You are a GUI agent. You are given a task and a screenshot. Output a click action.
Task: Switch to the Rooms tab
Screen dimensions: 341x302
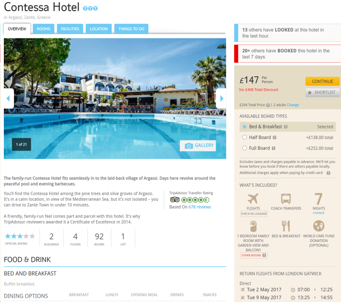43,29
